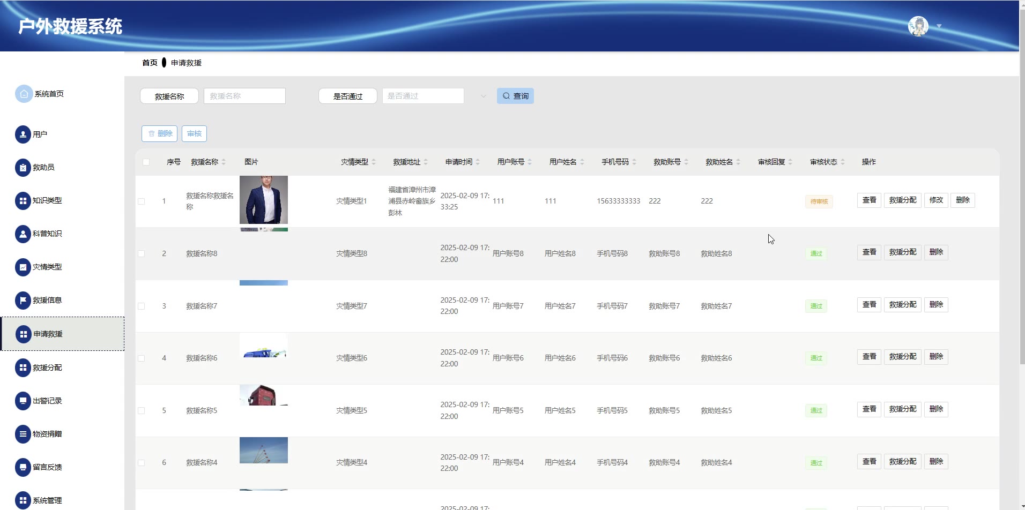Open 救助员 via its sidebar icon

click(x=23, y=168)
